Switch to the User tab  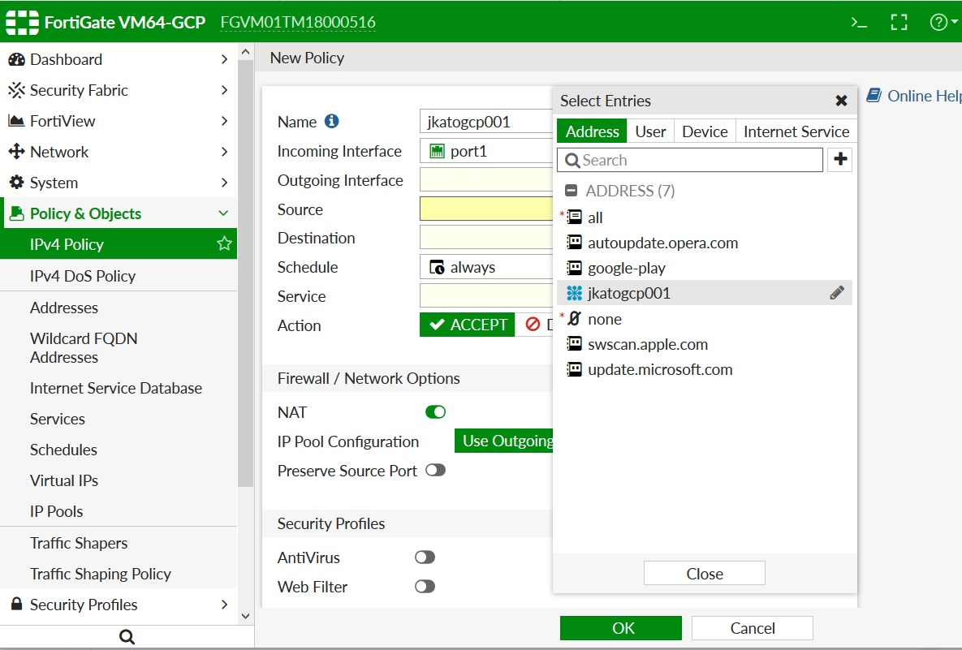pos(650,131)
